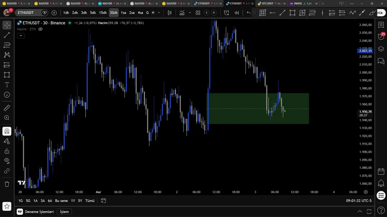
Task: Remove drawings with the trash icon
Action: (7, 184)
